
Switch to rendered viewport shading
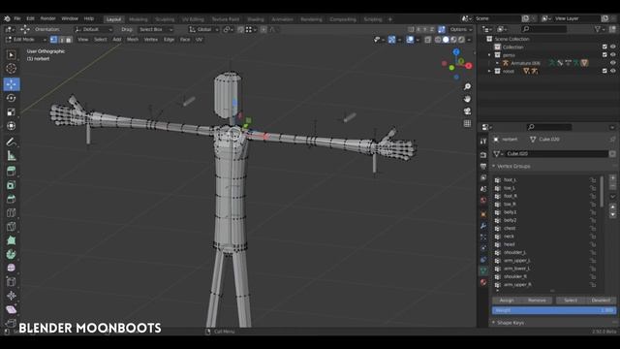[461, 40]
